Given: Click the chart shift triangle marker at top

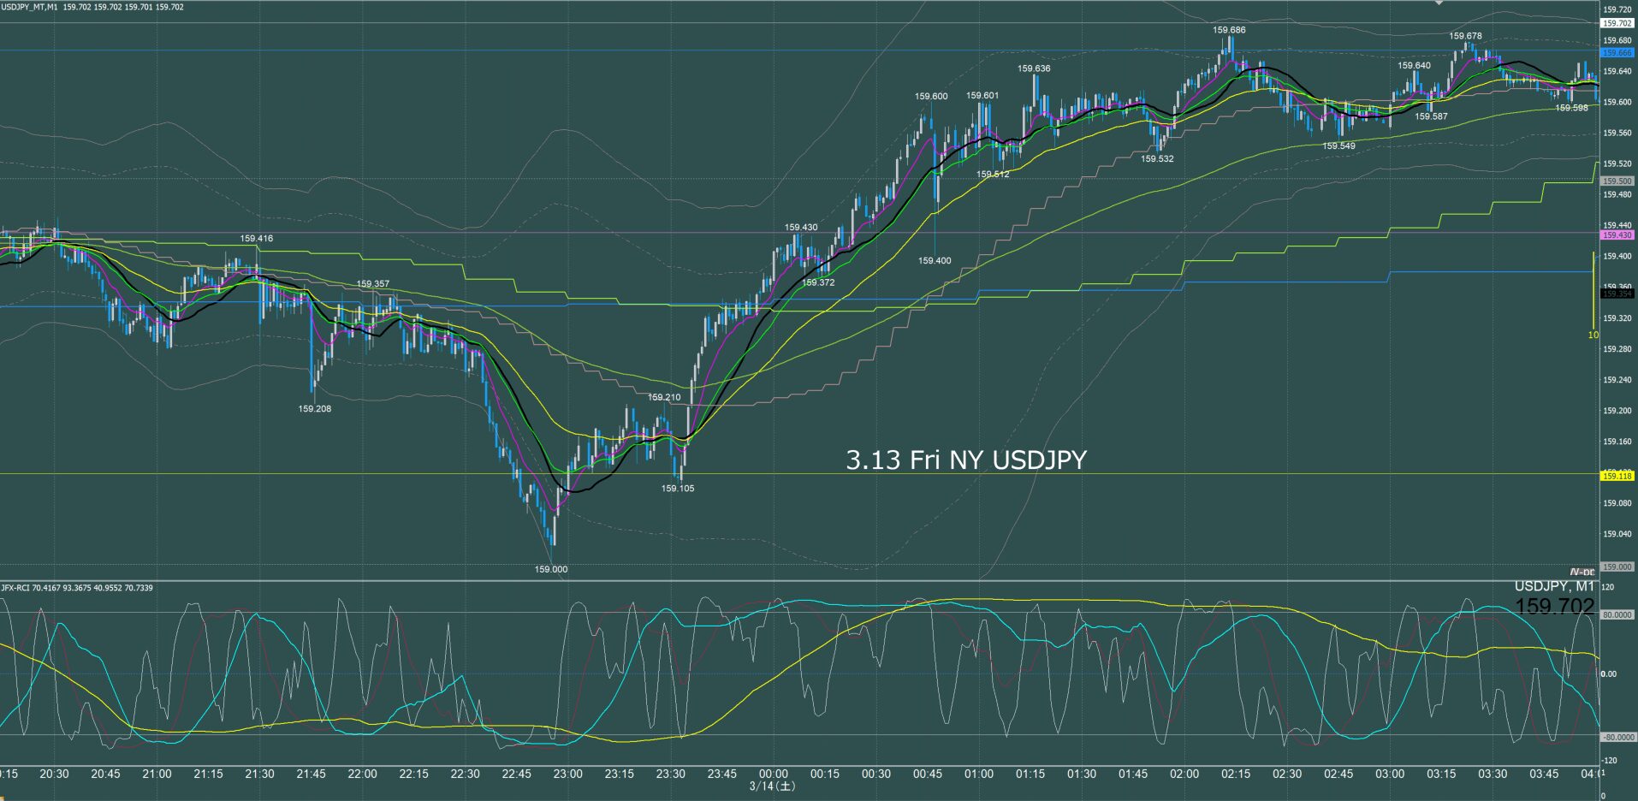Looking at the screenshot, I should (1439, 3).
